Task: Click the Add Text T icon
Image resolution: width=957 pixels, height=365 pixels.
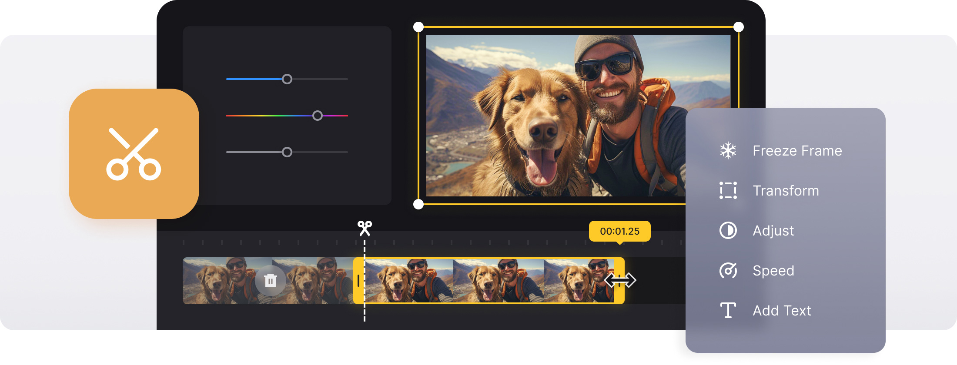Action: click(728, 311)
